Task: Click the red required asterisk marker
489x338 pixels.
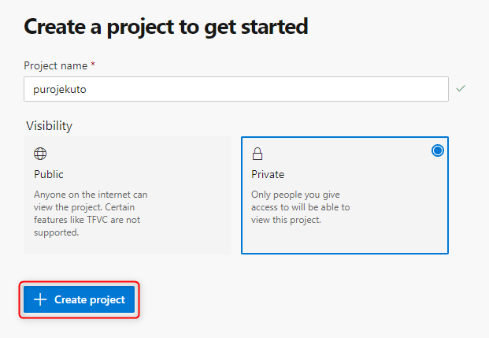Action: [x=93, y=65]
